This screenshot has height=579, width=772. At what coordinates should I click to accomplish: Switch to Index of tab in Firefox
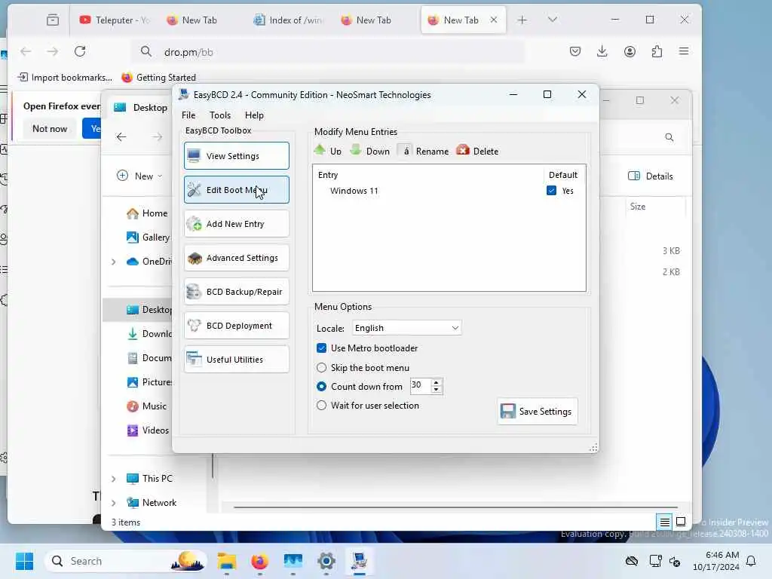click(x=288, y=20)
